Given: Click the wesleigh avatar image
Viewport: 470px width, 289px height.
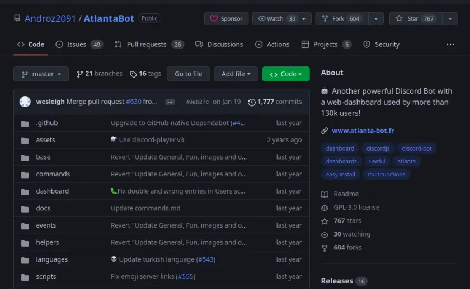Looking at the screenshot, I should (25, 102).
